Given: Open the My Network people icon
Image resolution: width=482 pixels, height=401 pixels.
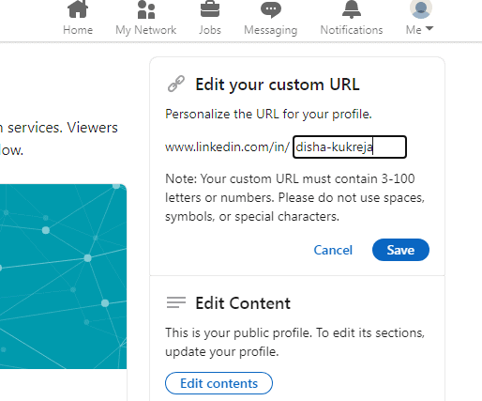Looking at the screenshot, I should [146, 9].
